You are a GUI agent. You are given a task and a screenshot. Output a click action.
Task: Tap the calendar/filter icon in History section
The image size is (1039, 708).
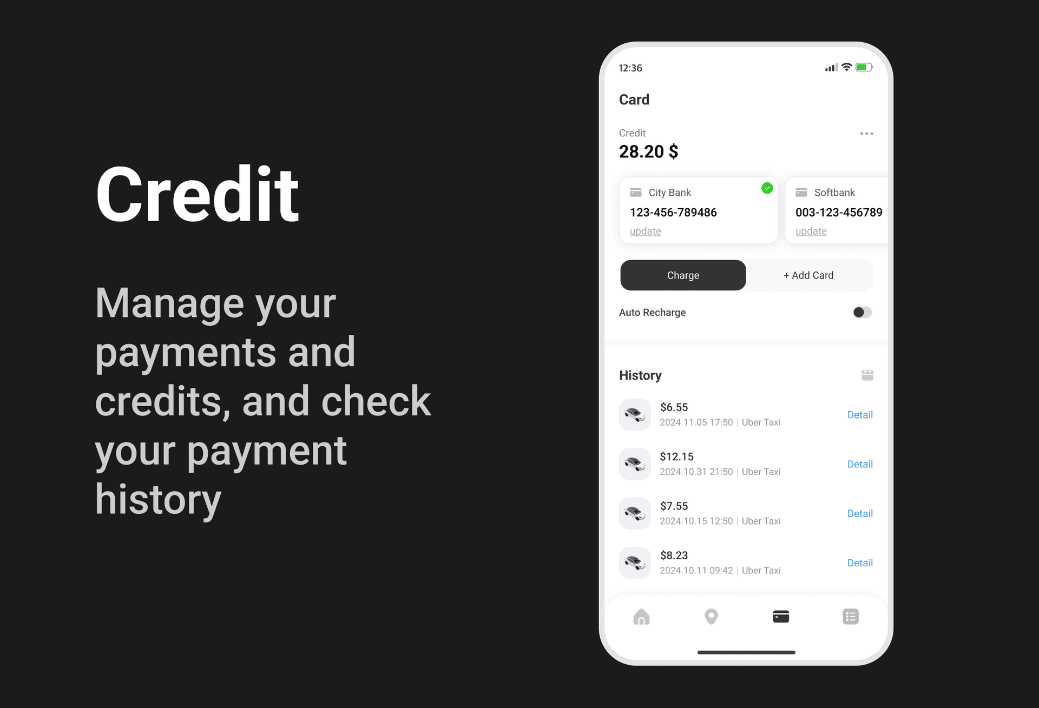865,375
